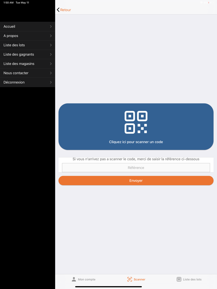Click the 'Tue May 11' date text

click(22, 2)
